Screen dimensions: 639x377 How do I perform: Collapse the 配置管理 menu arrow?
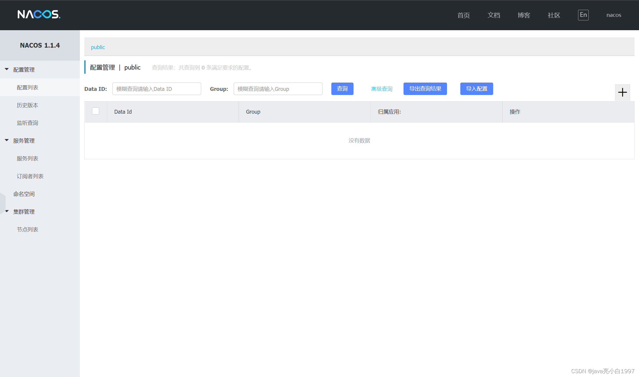pos(7,69)
